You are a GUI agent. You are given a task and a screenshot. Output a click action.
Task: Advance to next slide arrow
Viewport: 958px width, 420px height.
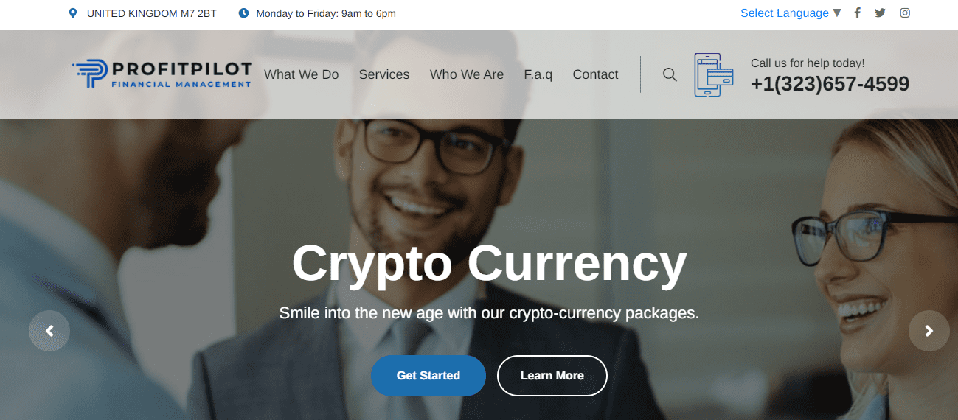[929, 331]
